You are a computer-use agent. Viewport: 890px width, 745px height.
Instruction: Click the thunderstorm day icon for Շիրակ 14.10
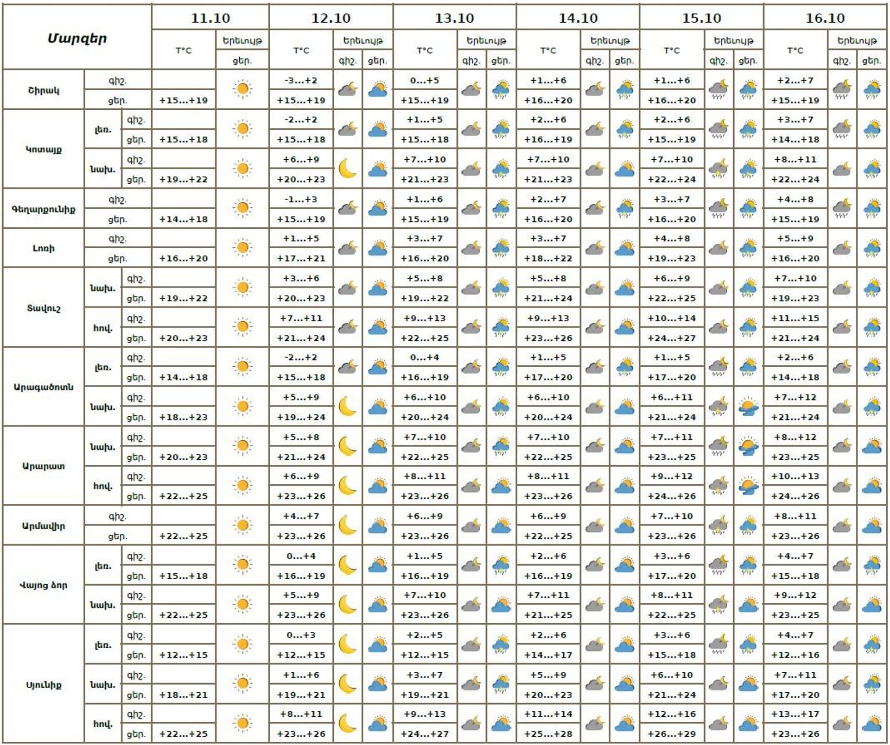pos(625,89)
